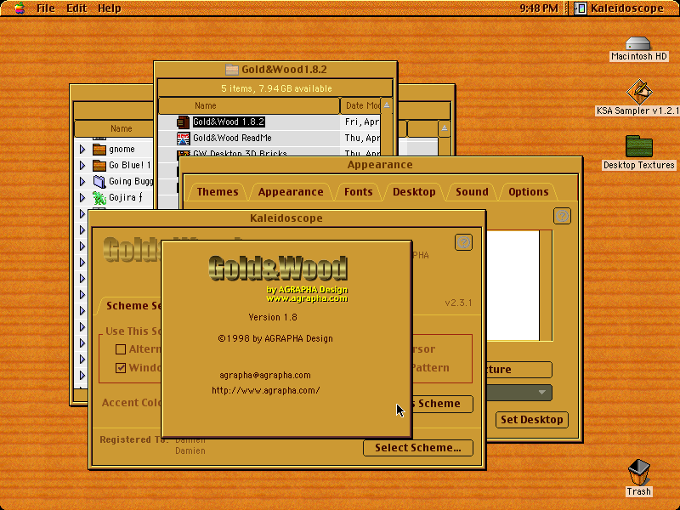Expand the gnome folder disclosure triangle

tap(82, 150)
